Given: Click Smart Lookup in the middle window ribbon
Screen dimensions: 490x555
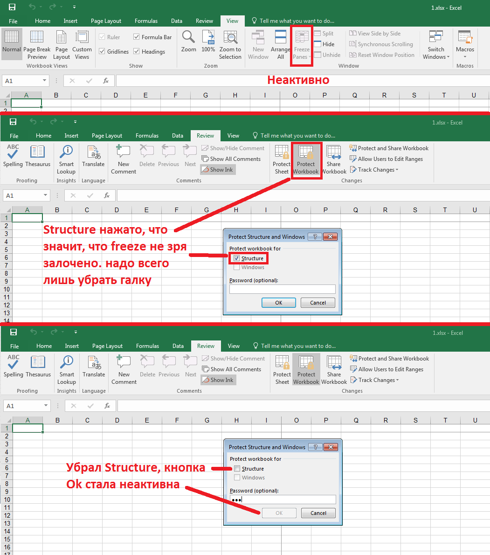Looking at the screenshot, I should (x=66, y=160).
